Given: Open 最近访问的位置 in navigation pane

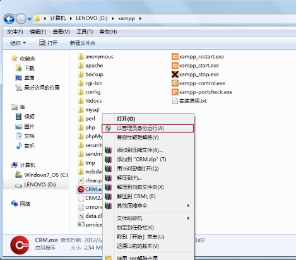Looking at the screenshot, I should (x=38, y=88).
